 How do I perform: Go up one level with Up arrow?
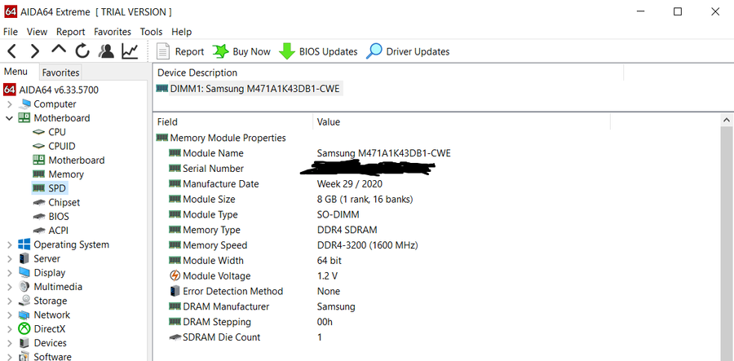[59, 51]
